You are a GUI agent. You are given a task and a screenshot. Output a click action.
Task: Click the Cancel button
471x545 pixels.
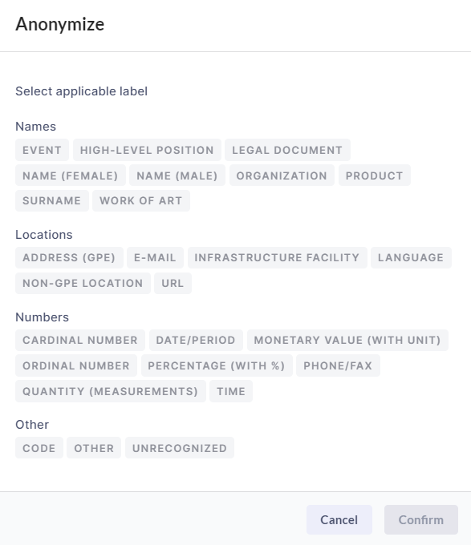coord(339,519)
